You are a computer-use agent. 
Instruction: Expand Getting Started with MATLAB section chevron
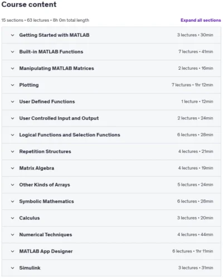point(12,35)
